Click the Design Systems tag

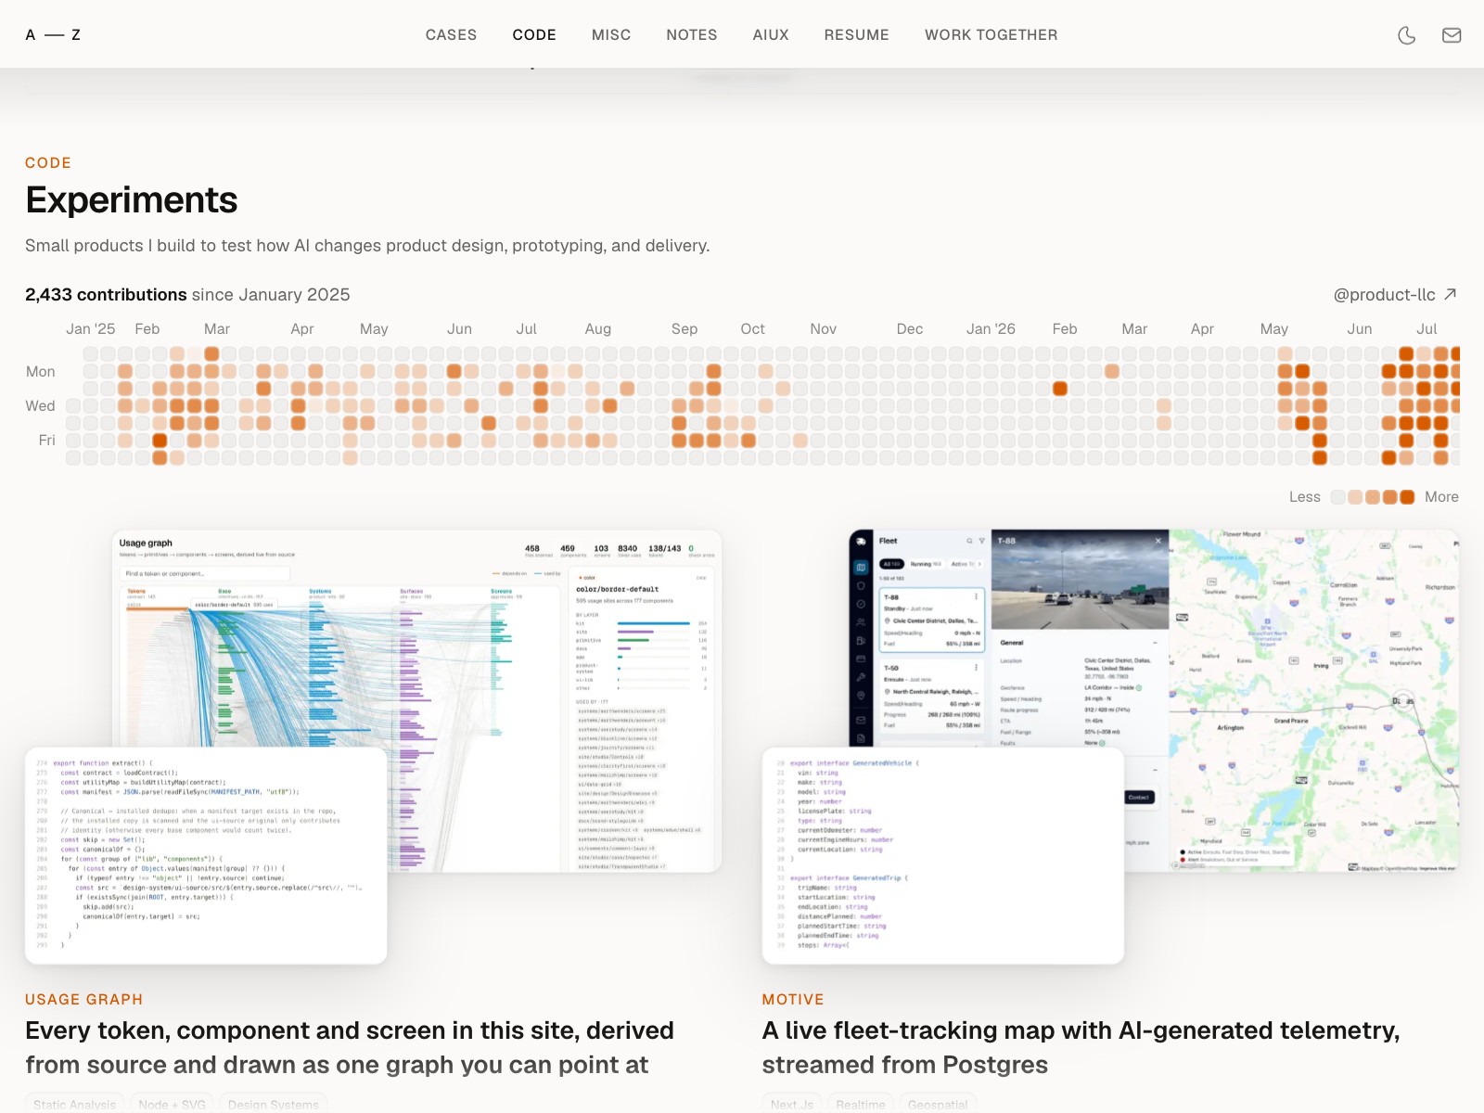tap(274, 1105)
